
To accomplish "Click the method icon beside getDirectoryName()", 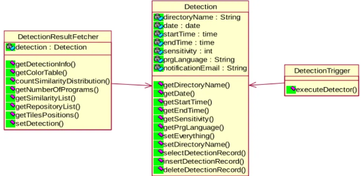I will tap(159, 85).
